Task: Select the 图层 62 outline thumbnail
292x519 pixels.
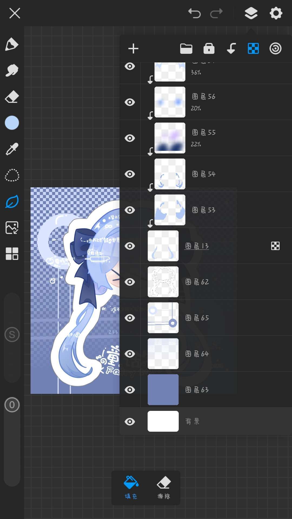Action: (x=163, y=282)
